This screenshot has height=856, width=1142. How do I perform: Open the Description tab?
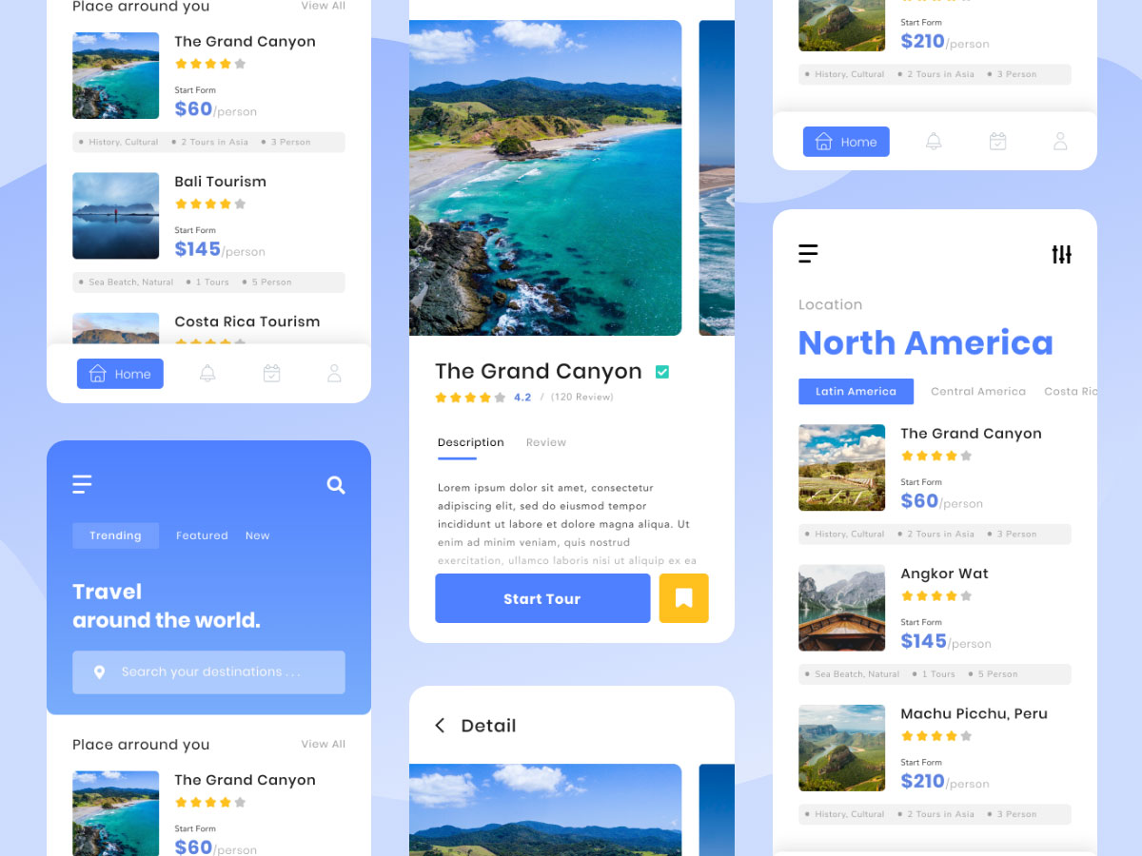pos(471,442)
